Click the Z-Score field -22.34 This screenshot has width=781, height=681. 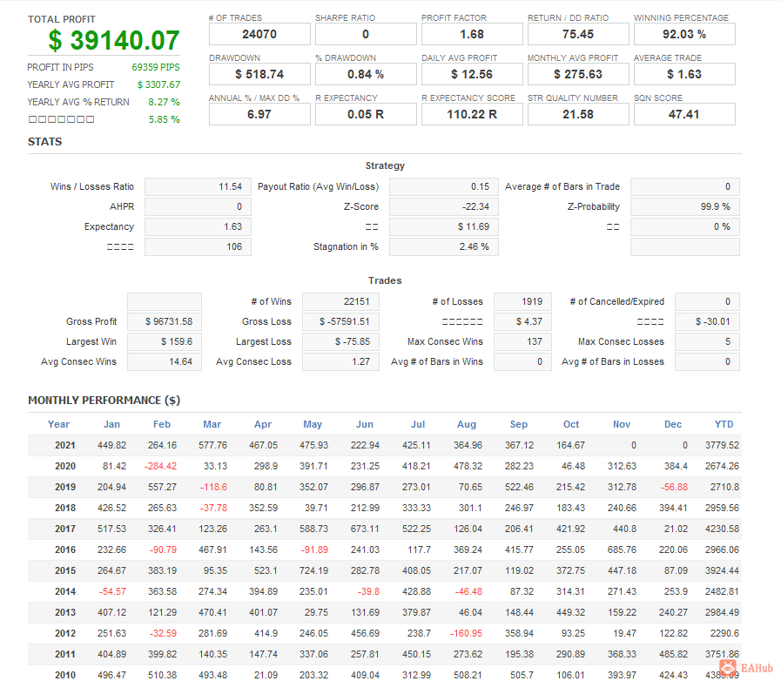point(444,206)
